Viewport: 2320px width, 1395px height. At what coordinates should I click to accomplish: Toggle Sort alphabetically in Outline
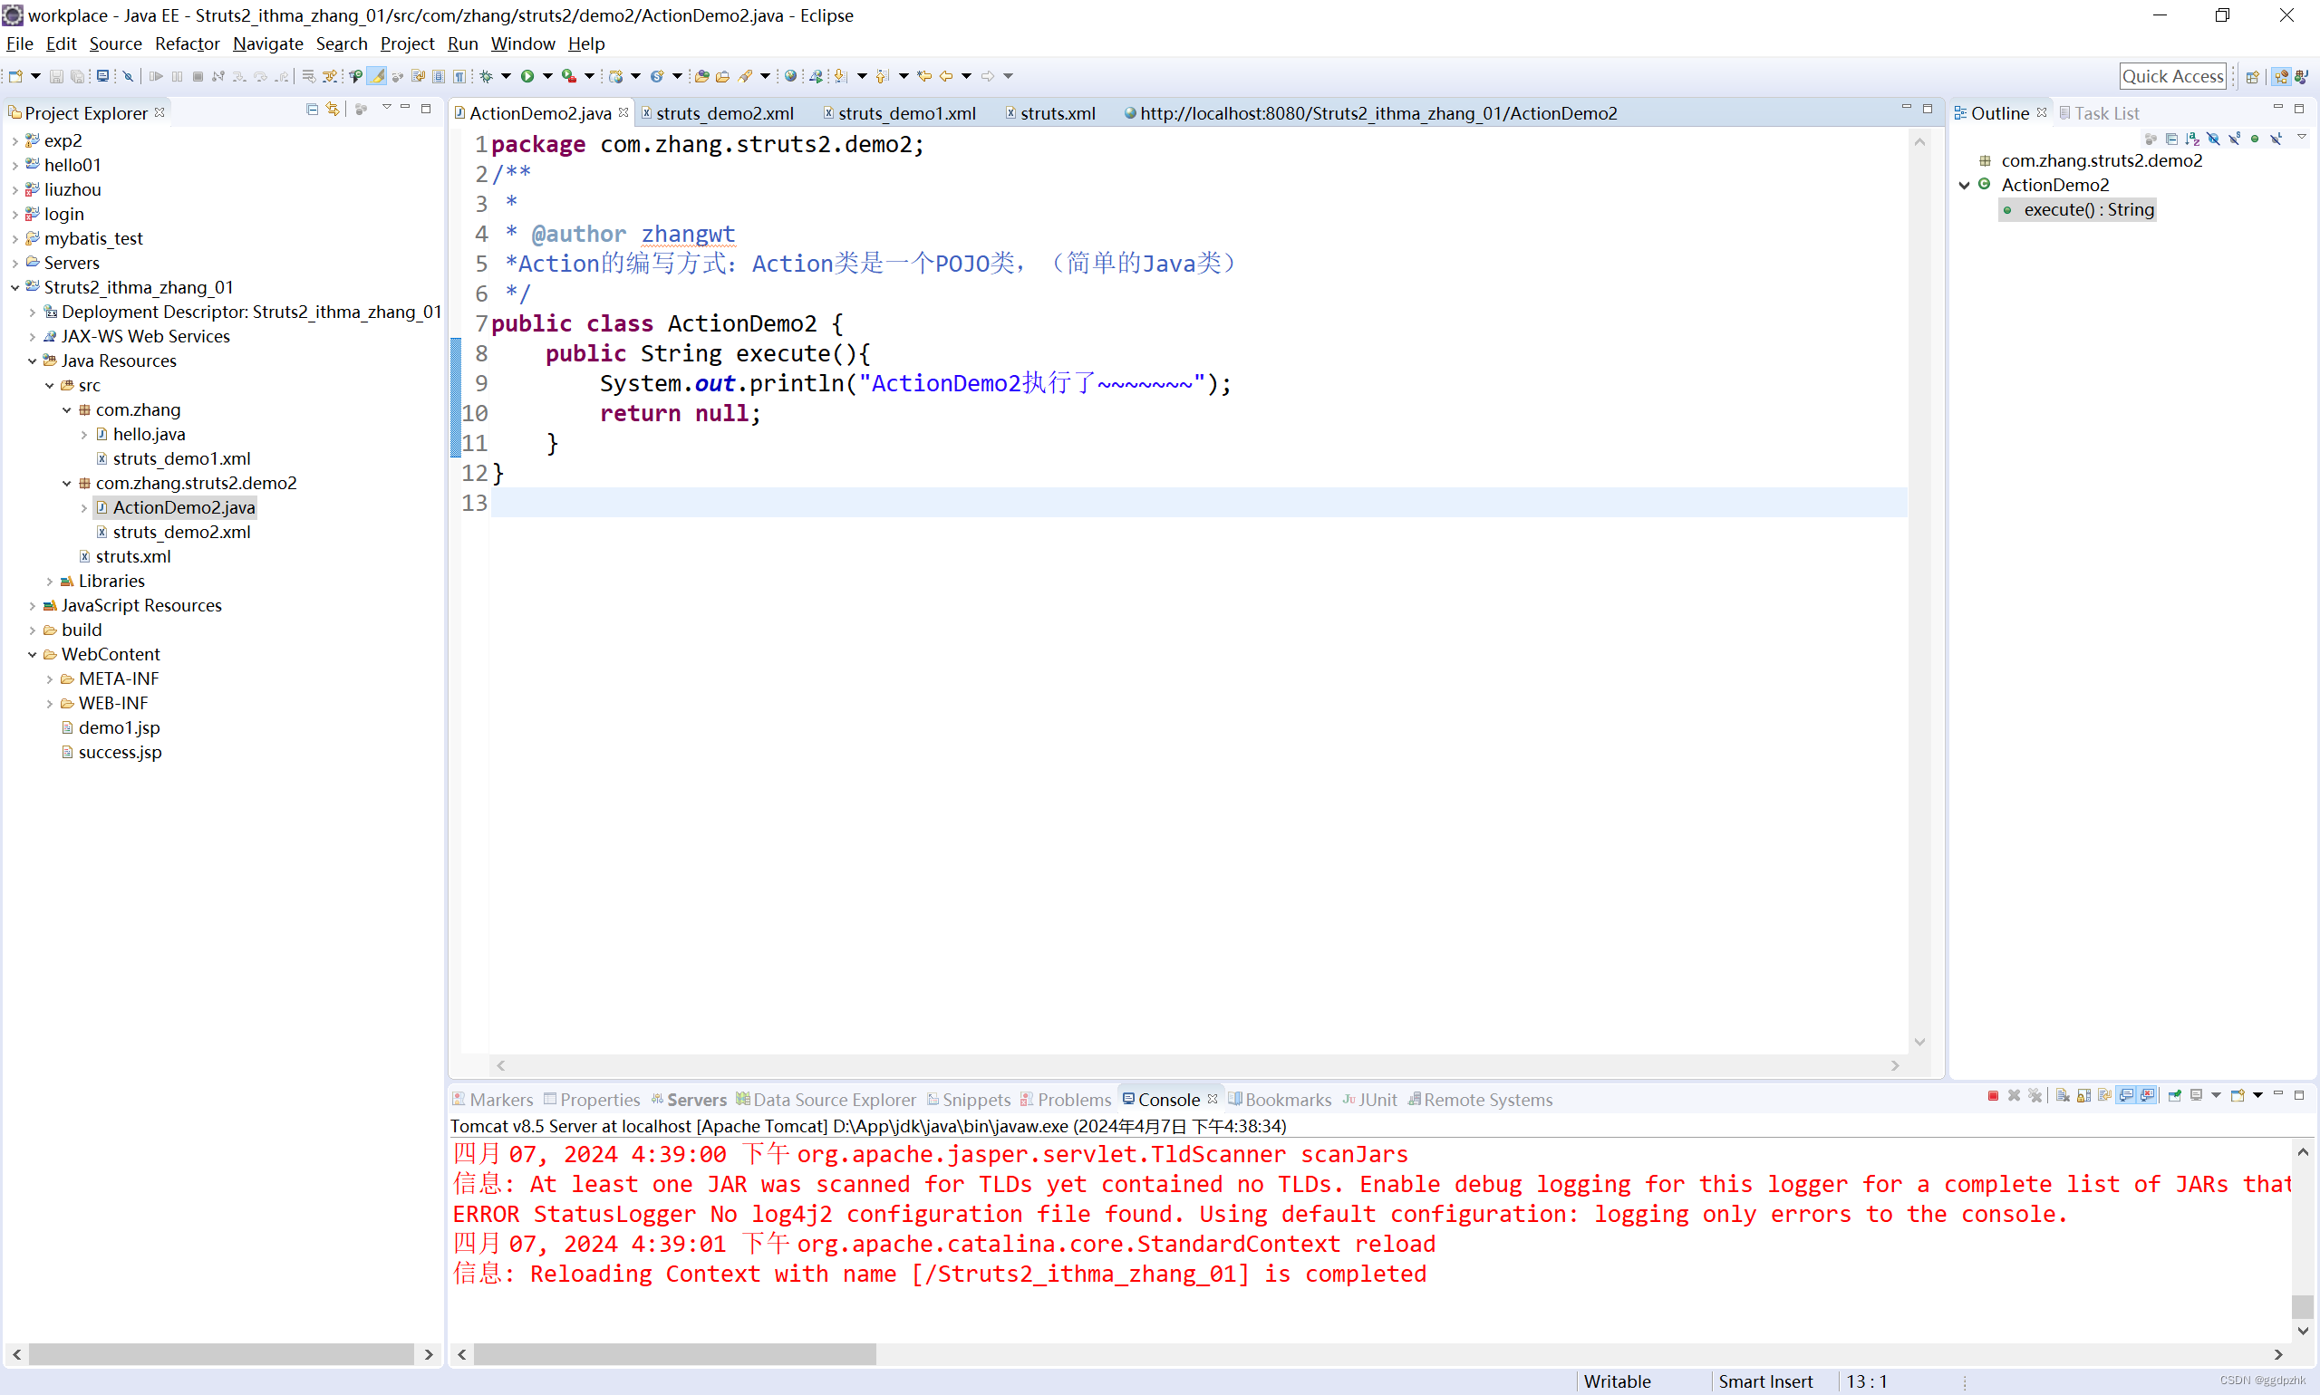[2192, 139]
